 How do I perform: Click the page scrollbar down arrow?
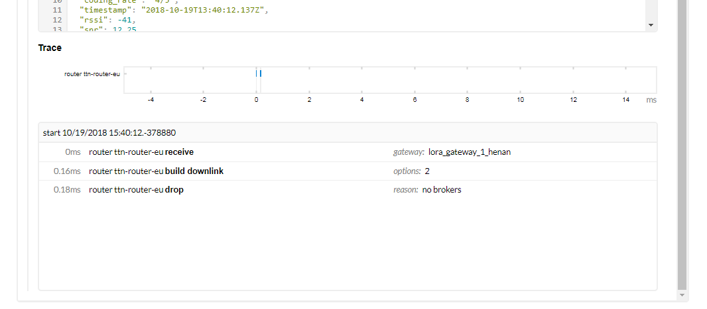[x=682, y=294]
